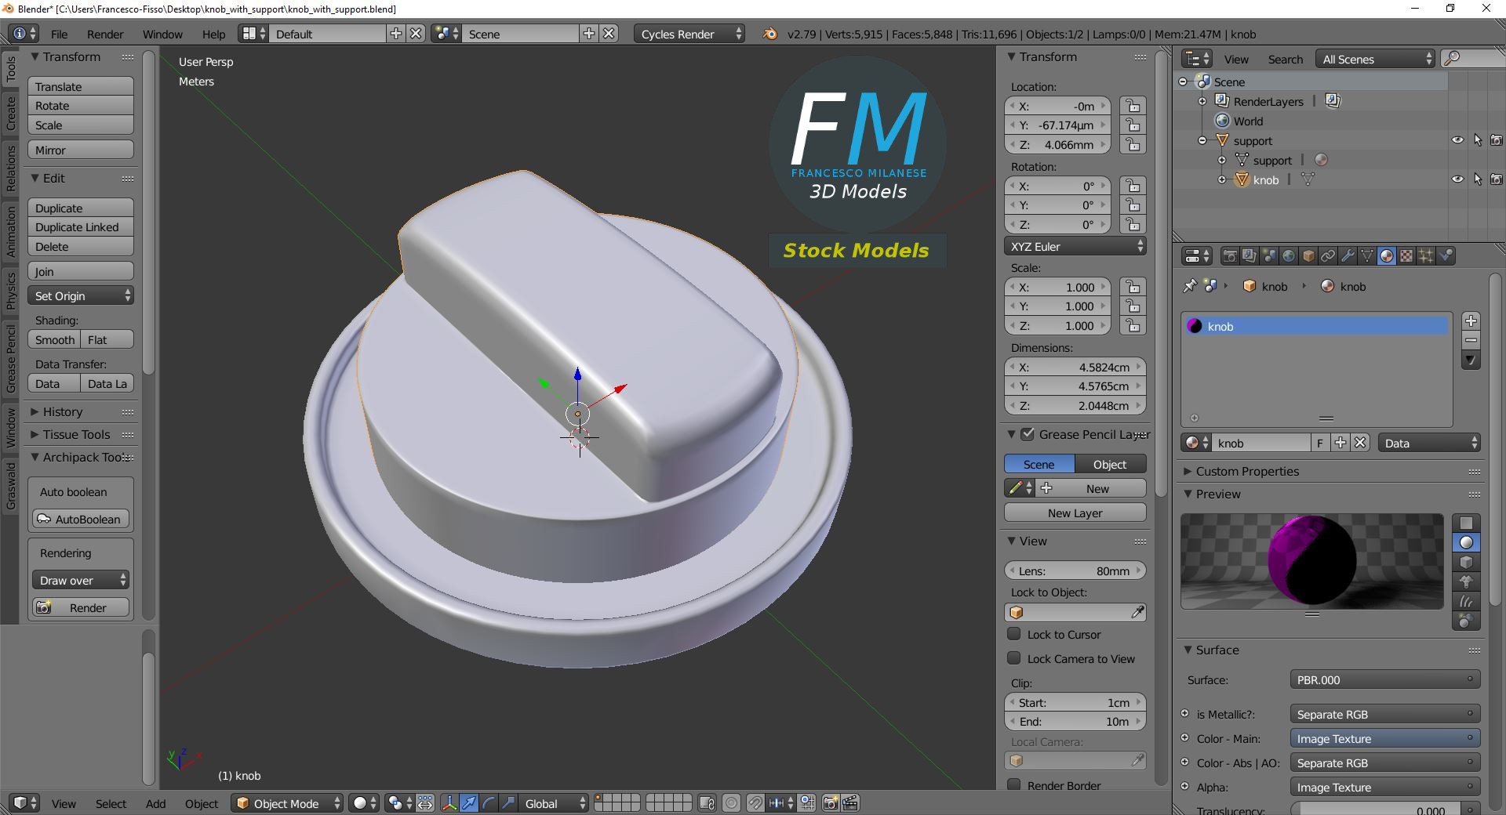Viewport: 1506px width, 815px height.
Task: Open the Render properties tab (camera icon)
Action: [x=1230, y=256]
